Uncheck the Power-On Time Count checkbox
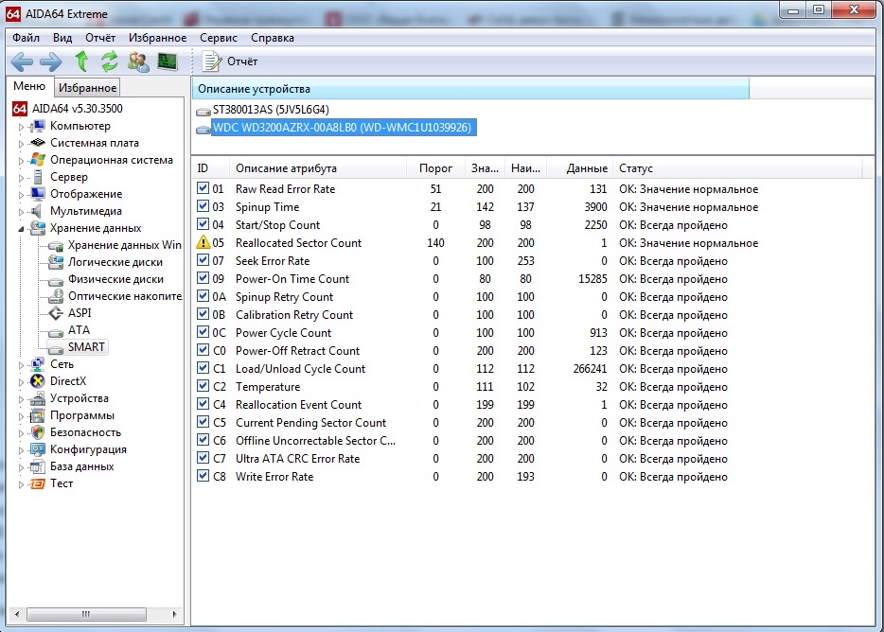This screenshot has height=632, width=884. coord(203,278)
